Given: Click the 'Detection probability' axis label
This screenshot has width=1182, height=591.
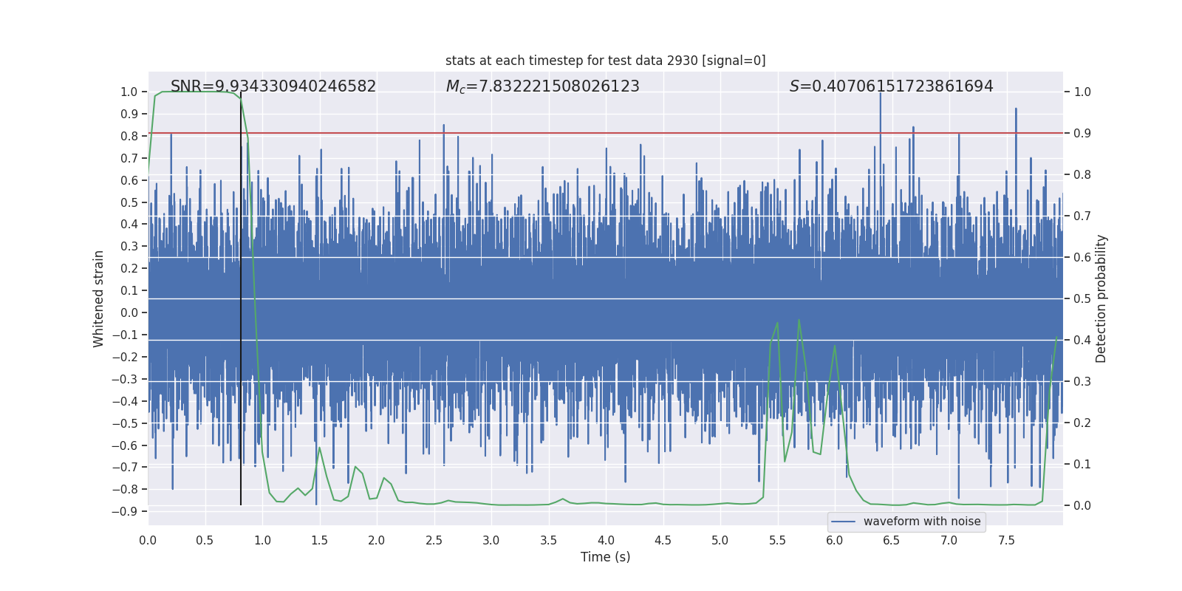Looking at the screenshot, I should tap(1101, 298).
